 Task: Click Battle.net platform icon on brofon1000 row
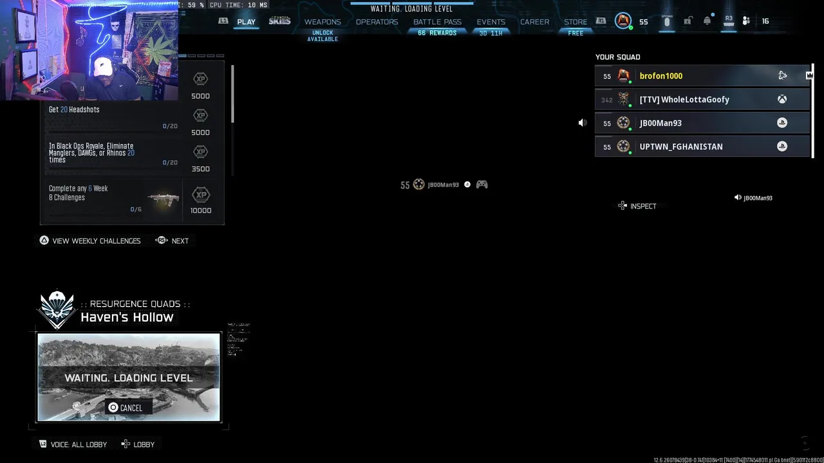(x=782, y=76)
